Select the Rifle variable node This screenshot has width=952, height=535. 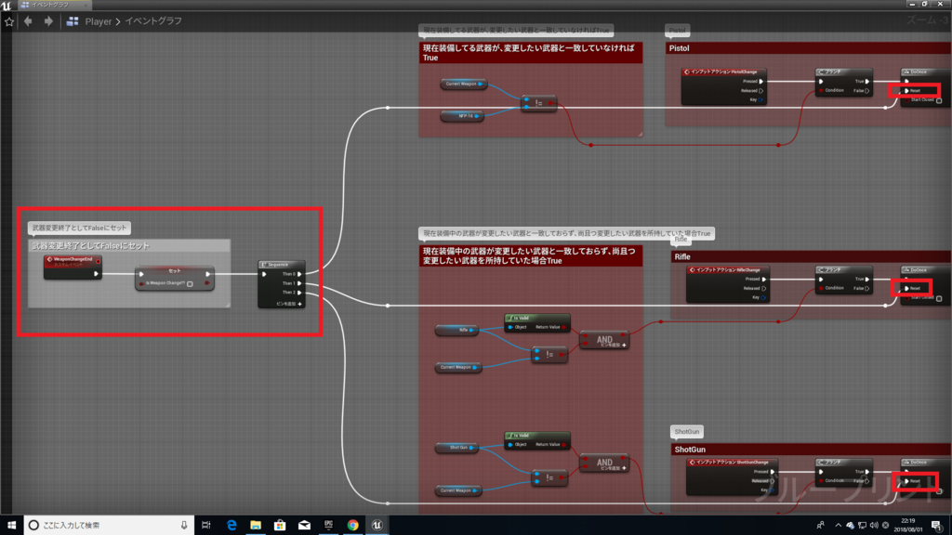tap(457, 330)
